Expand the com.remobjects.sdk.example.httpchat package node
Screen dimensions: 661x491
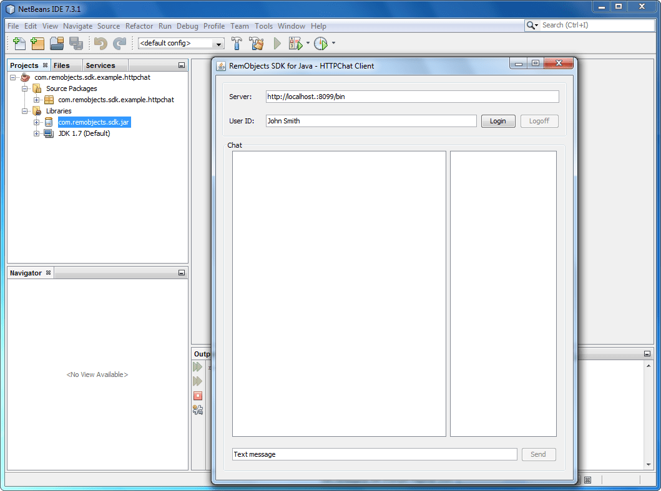pyautogui.click(x=37, y=100)
